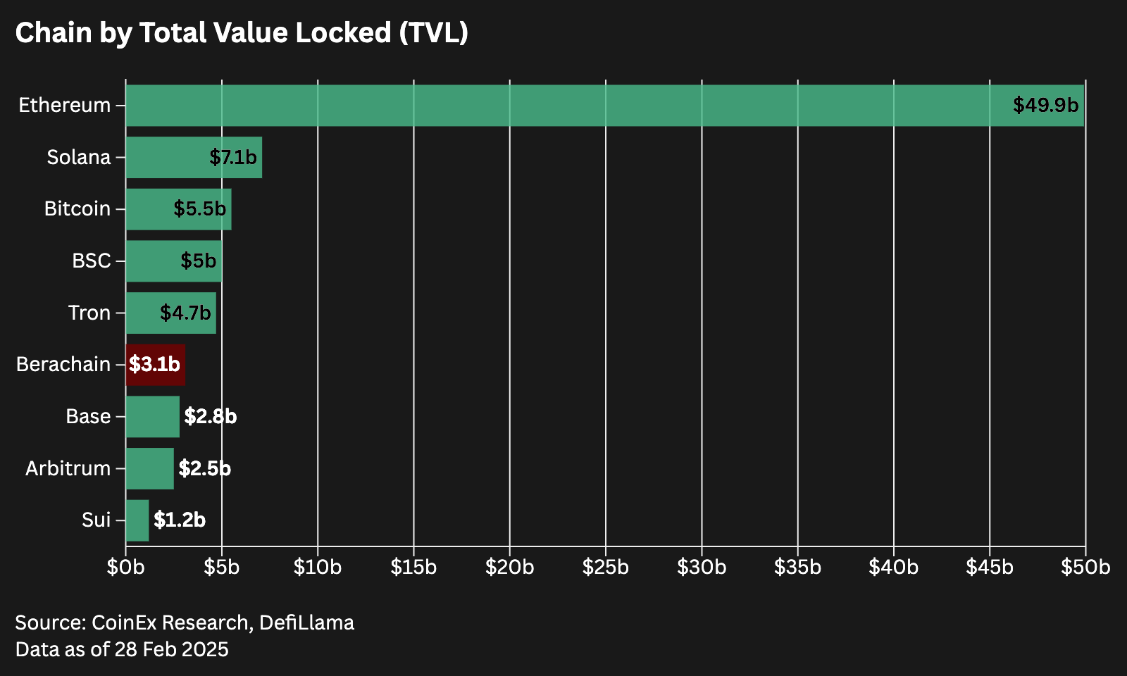Click the small Sui bar
The height and width of the screenshot is (676, 1127).
(x=137, y=520)
